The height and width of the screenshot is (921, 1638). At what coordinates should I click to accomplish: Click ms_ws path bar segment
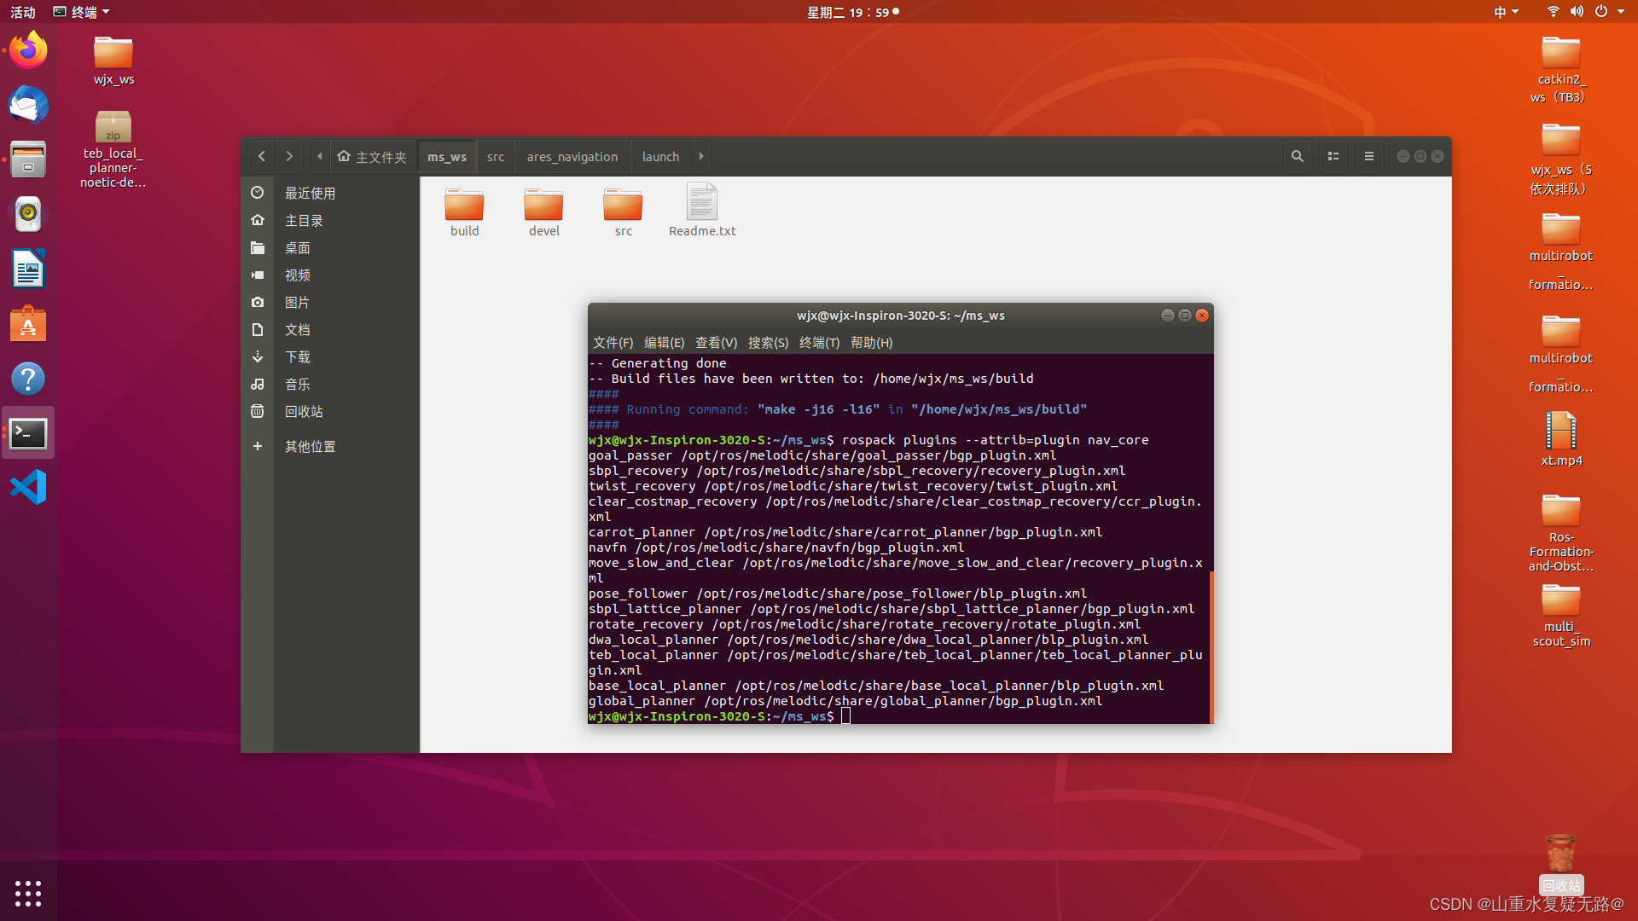pos(447,156)
